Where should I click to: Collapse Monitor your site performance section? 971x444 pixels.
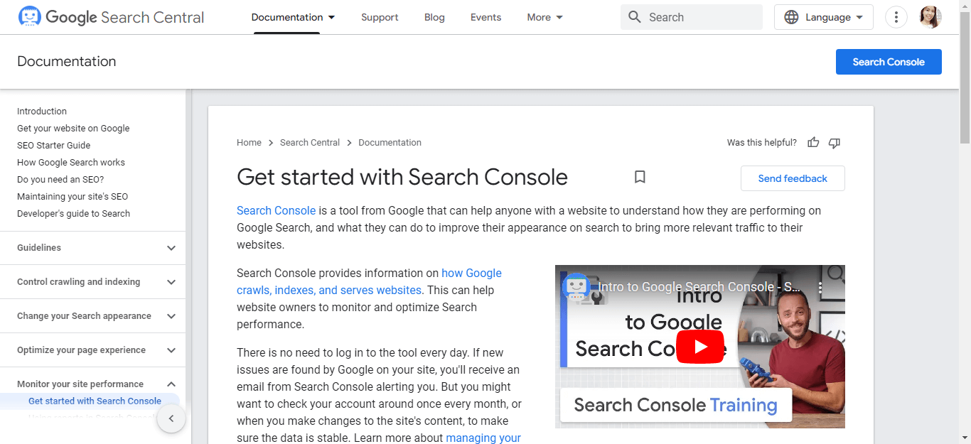tap(171, 384)
